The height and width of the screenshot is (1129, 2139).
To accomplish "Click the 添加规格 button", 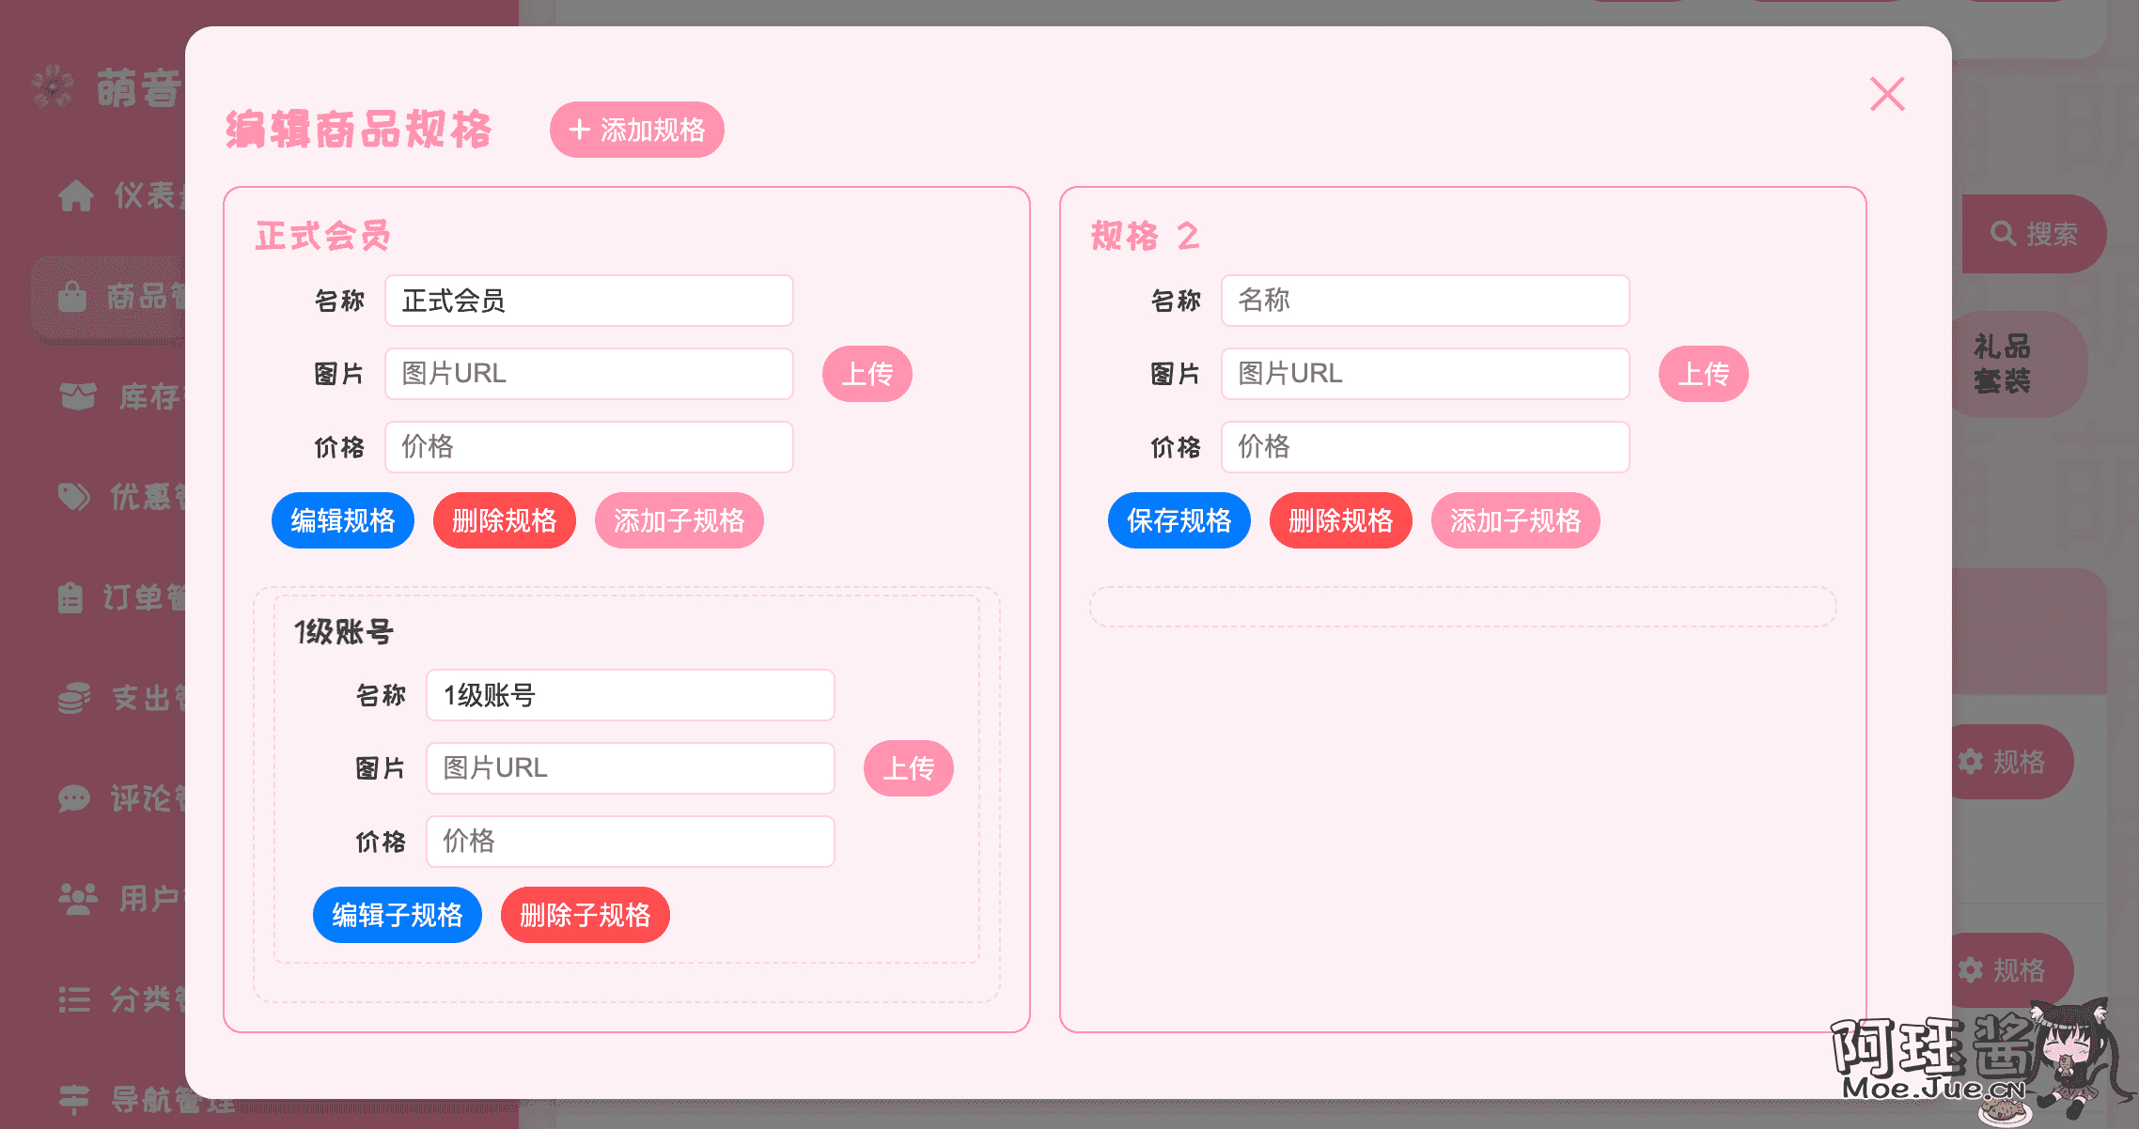I will pyautogui.click(x=637, y=130).
